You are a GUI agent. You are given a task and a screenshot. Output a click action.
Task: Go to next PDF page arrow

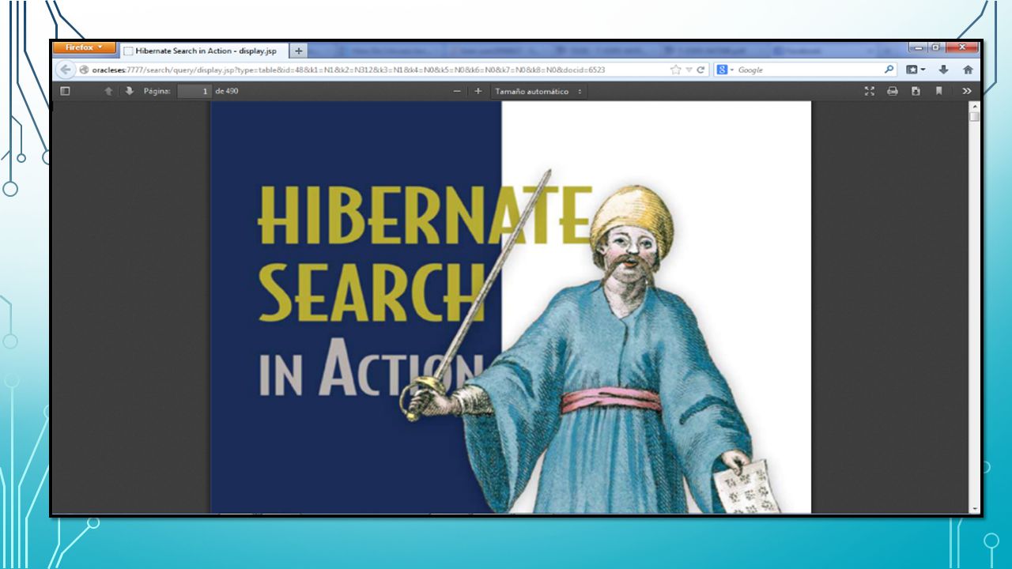(x=130, y=92)
